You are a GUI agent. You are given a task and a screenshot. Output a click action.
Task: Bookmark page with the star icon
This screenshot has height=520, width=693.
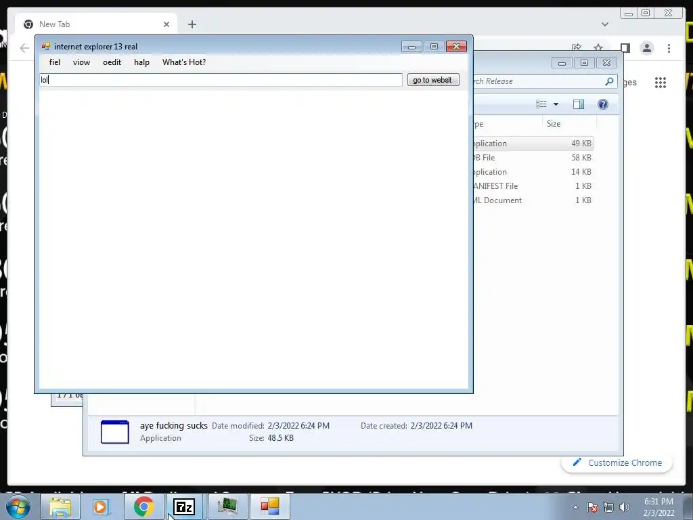[x=598, y=47]
